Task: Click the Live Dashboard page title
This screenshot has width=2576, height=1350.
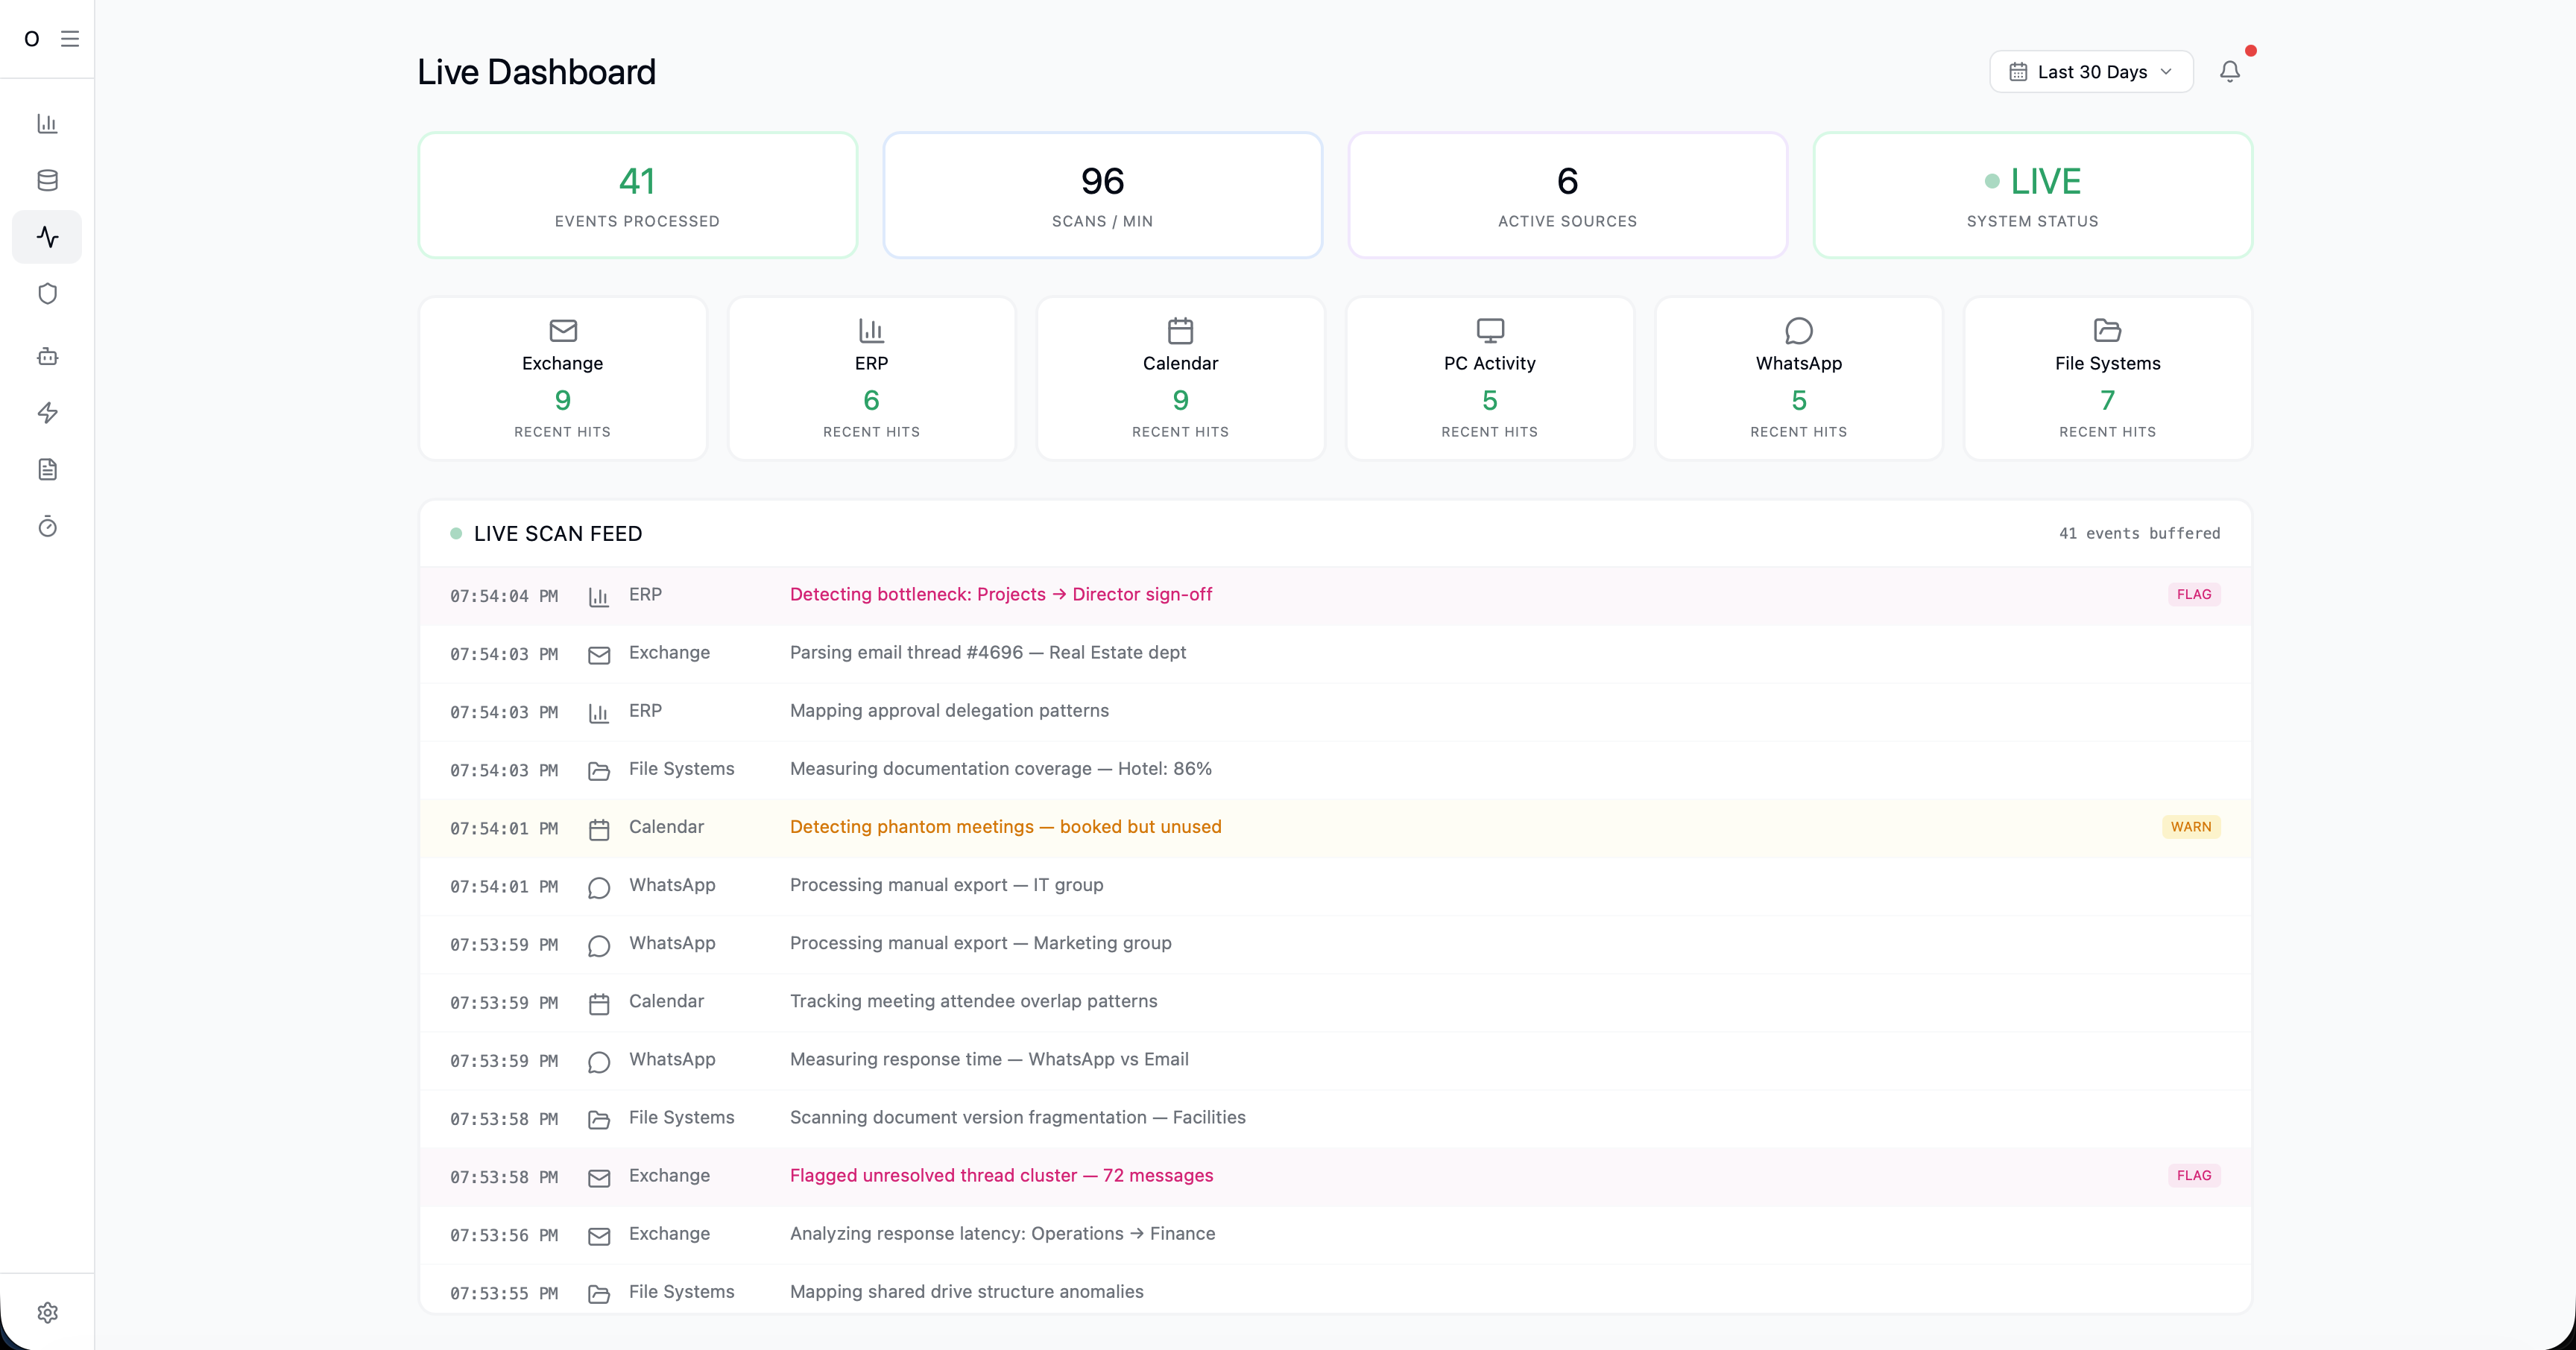Action: [x=536, y=72]
